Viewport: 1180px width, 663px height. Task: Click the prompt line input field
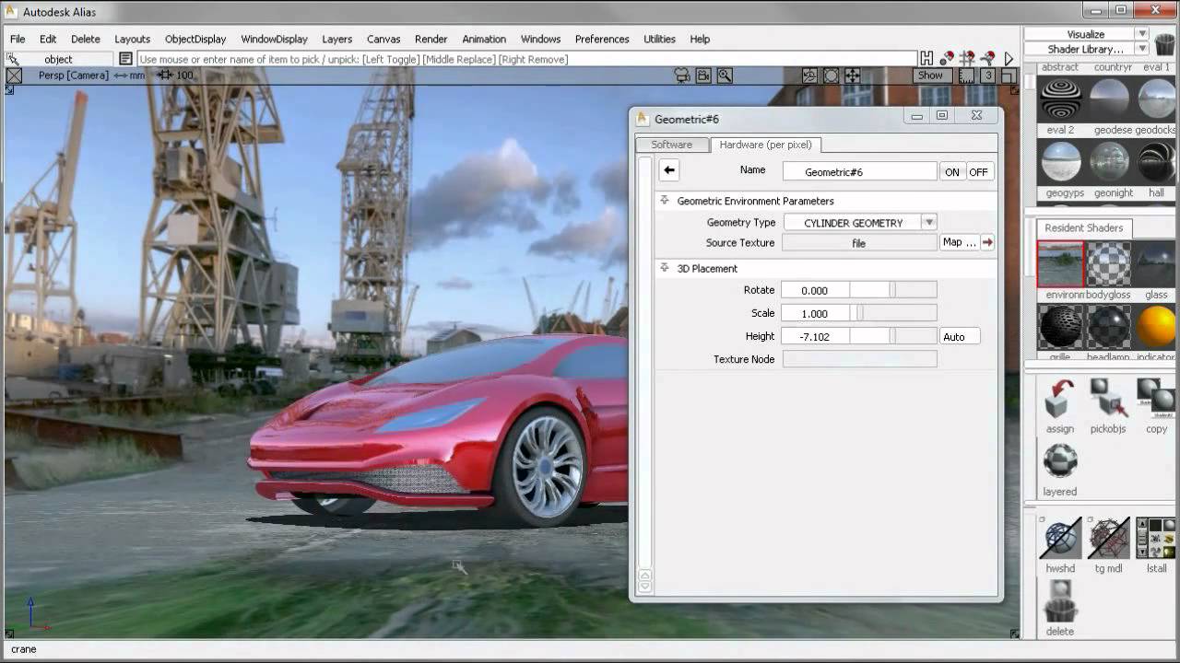[x=525, y=59]
